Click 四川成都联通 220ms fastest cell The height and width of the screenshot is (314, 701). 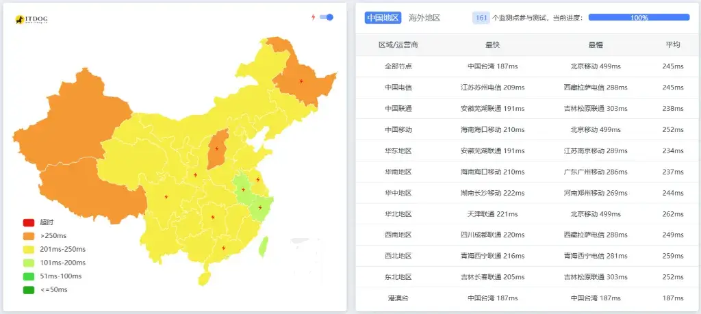(x=493, y=235)
